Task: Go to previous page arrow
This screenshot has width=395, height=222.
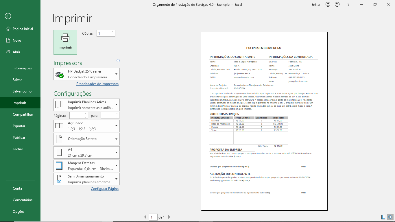Action: [145, 217]
